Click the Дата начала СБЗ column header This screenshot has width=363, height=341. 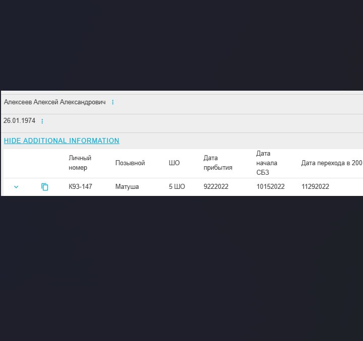[267, 163]
